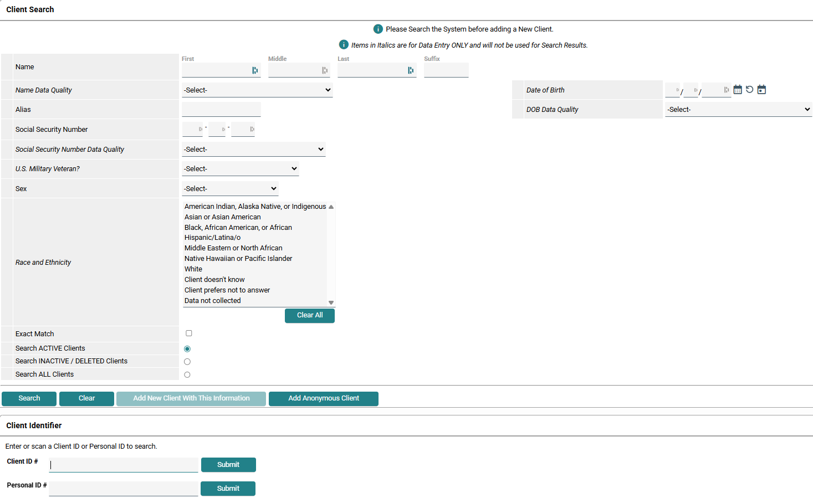The height and width of the screenshot is (498, 813).
Task: Click the Alias input field
Action: point(221,110)
